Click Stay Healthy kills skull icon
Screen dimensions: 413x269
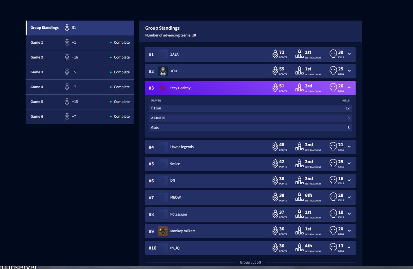333,87
